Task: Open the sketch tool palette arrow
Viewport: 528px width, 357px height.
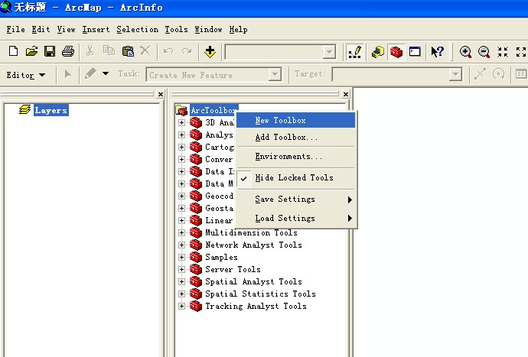Action: click(x=106, y=73)
